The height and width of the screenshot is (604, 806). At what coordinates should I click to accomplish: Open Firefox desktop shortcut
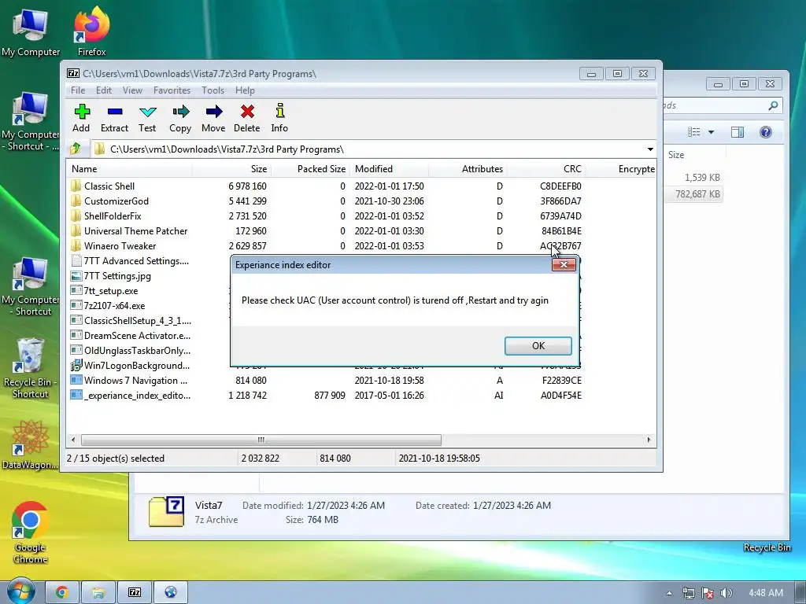pyautogui.click(x=91, y=31)
